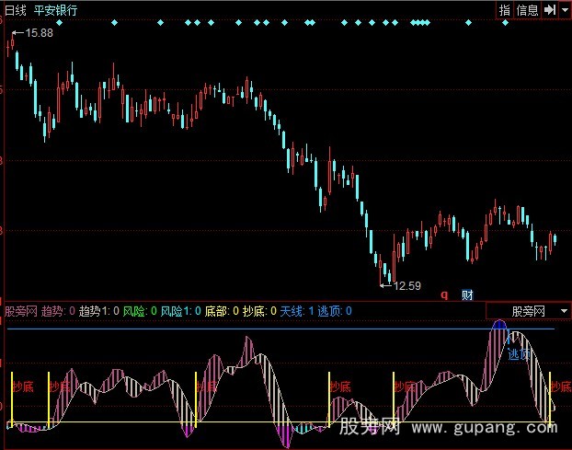
Task: Click the leftmost 抄底 signal label
Action: point(23,387)
